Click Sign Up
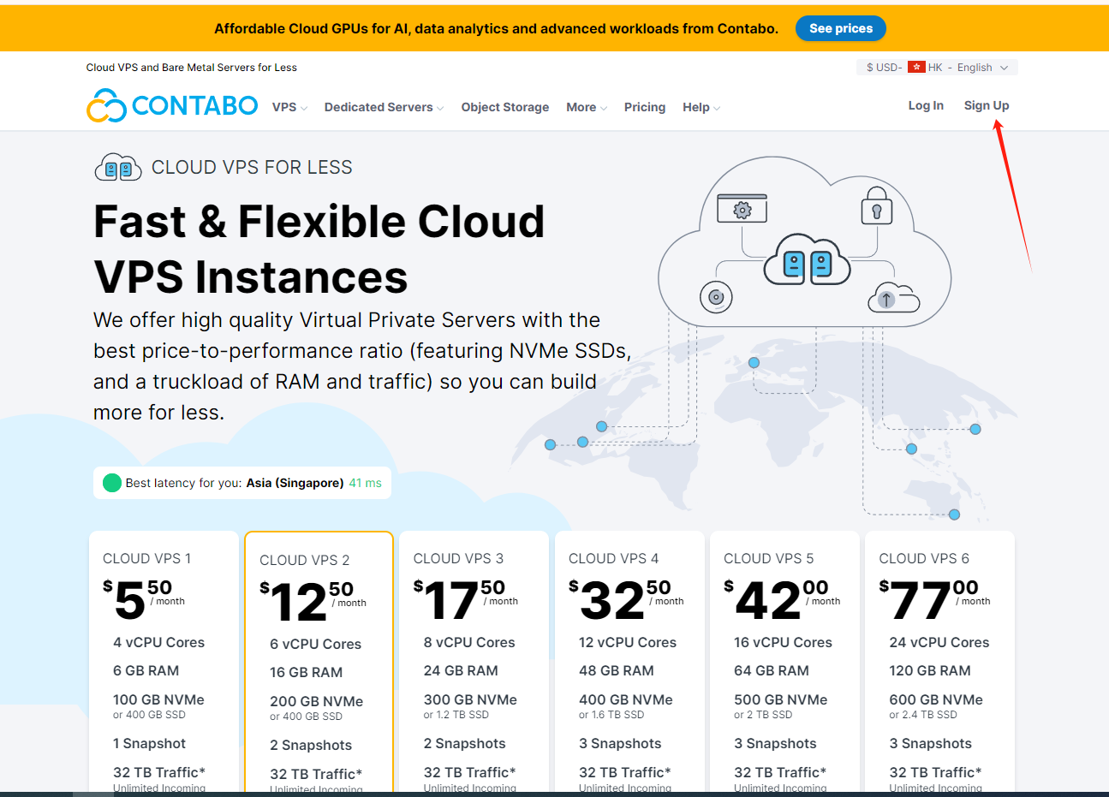Screen dimensions: 1109x797 click(987, 105)
